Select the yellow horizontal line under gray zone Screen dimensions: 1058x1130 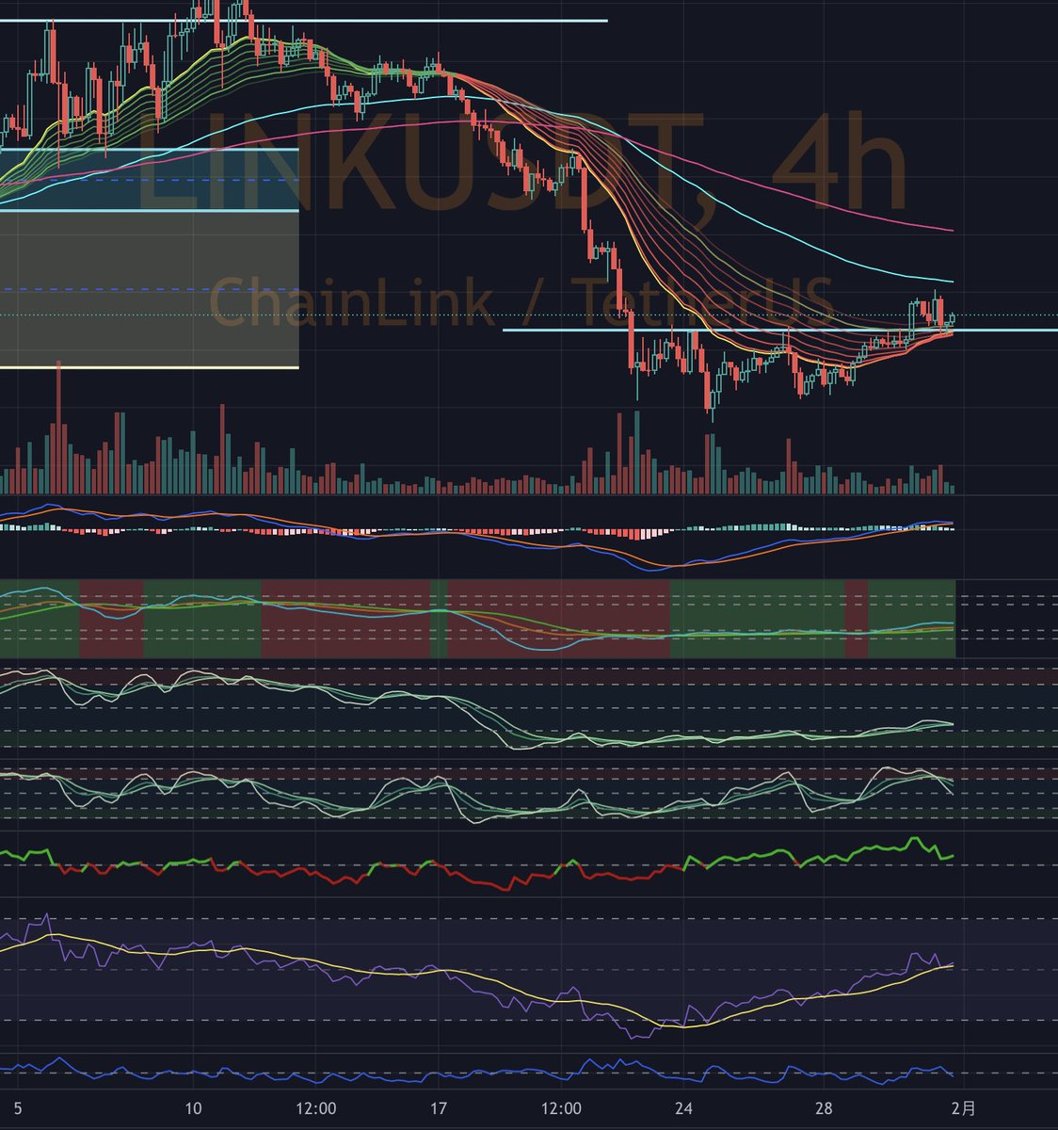149,367
